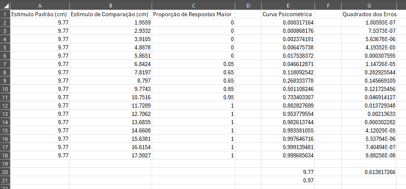Select proportion cell showing 0.85

pyautogui.click(x=193, y=89)
